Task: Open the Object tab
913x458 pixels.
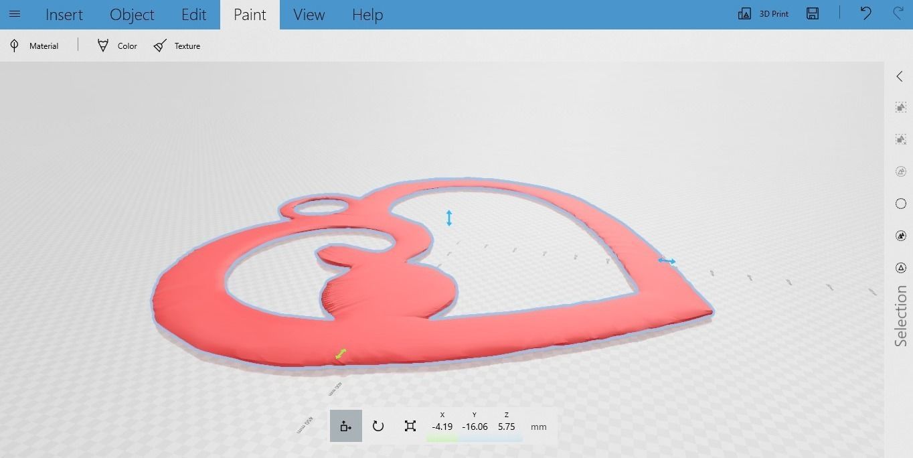Action: click(x=132, y=15)
